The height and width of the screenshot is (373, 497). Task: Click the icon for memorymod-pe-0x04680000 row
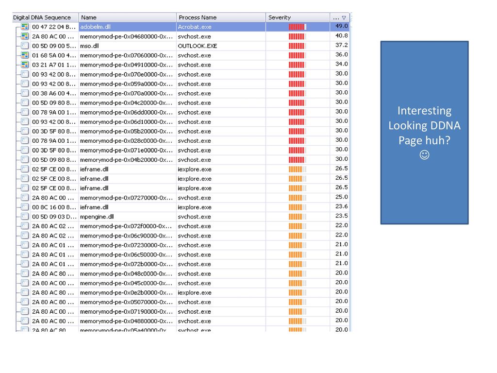(x=25, y=36)
